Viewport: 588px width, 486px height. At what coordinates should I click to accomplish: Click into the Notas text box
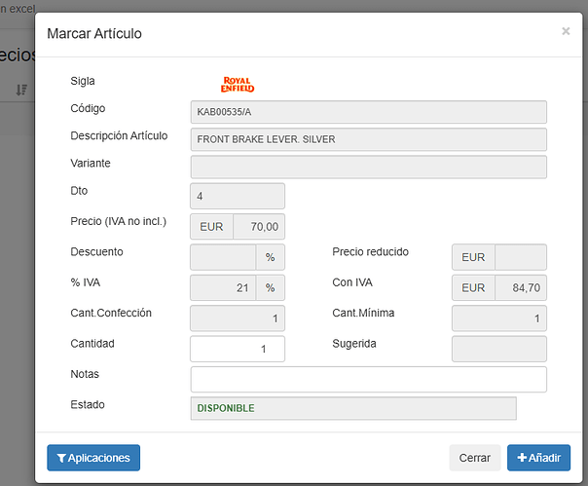(x=368, y=379)
